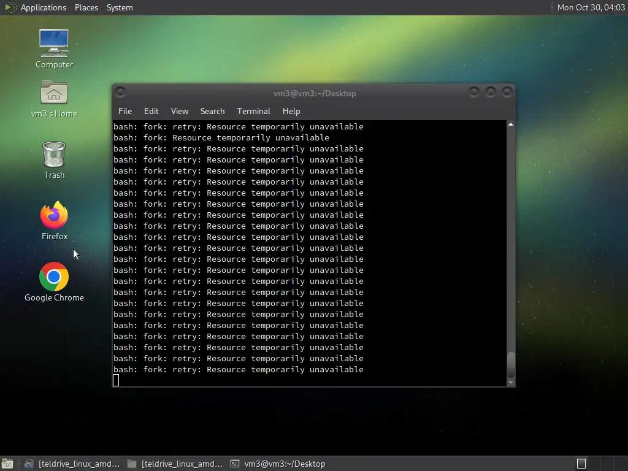Click the terminal window menu icon in titlebar
This screenshot has height=471, width=628.
pyautogui.click(x=120, y=93)
